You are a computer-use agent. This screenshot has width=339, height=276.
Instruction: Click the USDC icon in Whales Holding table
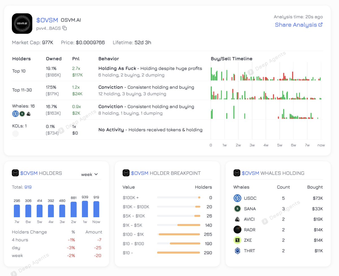(237, 198)
